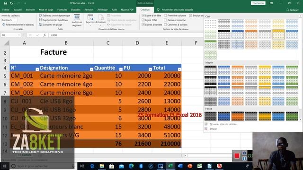
Task: Confirm formula bar entry (check icon)
Action: pyautogui.click(x=37, y=35)
